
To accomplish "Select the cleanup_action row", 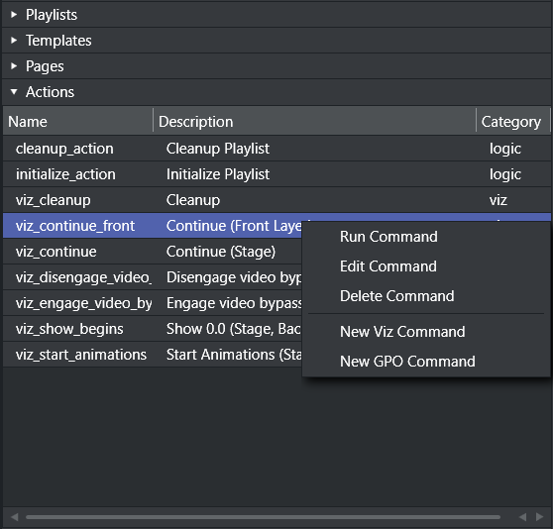I will 276,149.
